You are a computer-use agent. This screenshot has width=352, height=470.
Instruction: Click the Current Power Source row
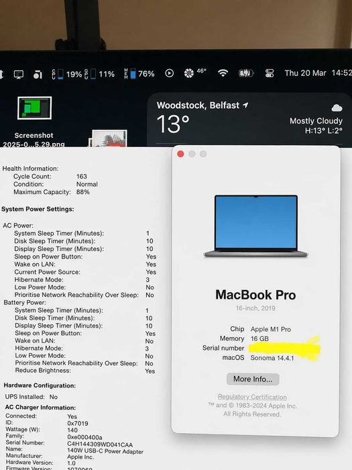(85, 272)
